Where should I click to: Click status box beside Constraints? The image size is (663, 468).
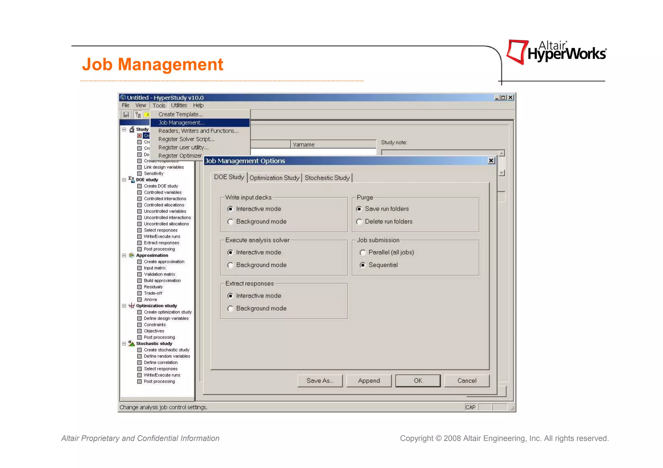point(140,325)
